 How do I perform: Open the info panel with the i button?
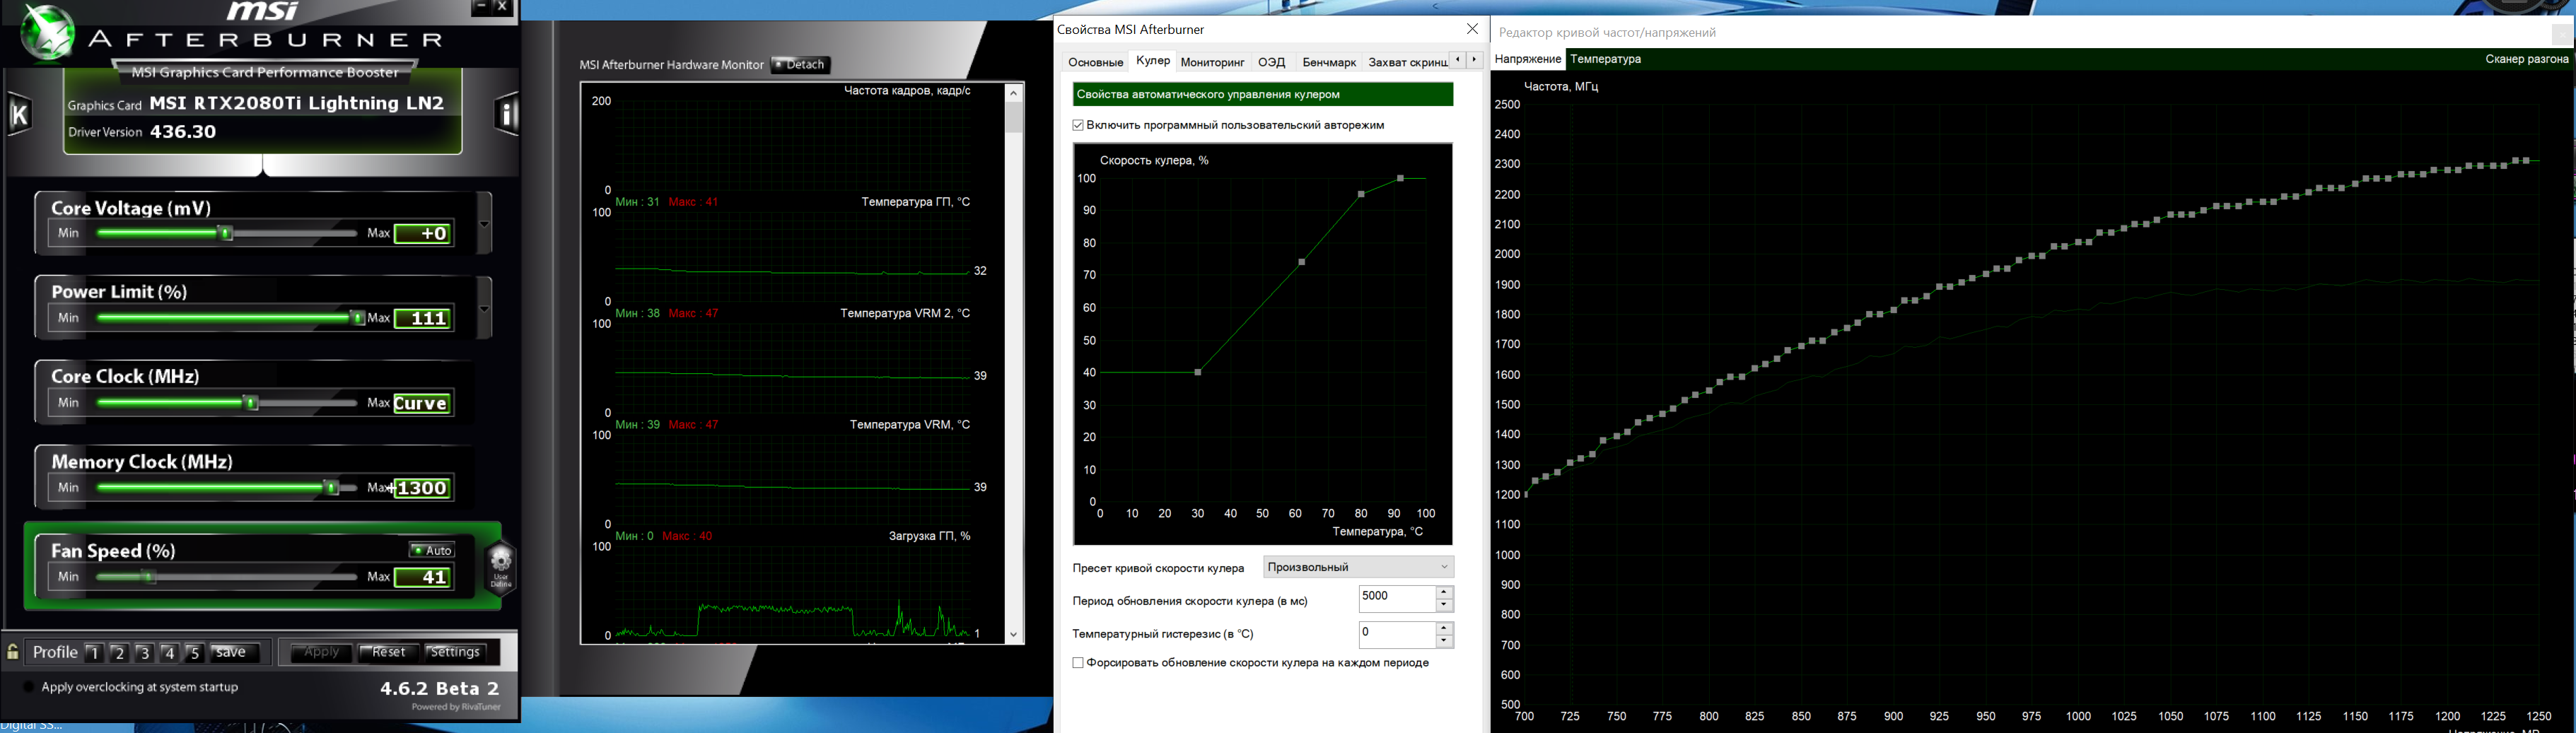(x=507, y=114)
